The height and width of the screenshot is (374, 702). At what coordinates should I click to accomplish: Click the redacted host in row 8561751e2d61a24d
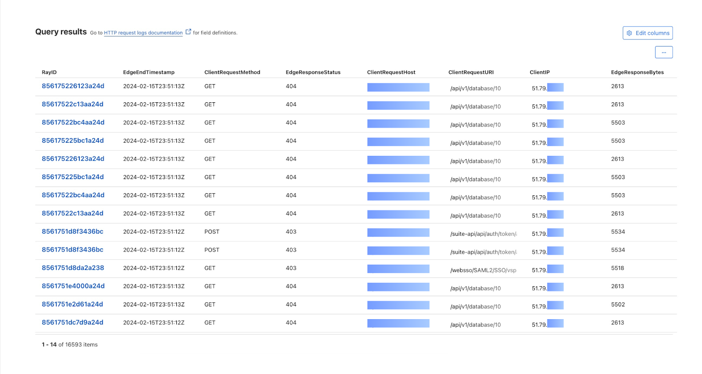click(x=398, y=305)
